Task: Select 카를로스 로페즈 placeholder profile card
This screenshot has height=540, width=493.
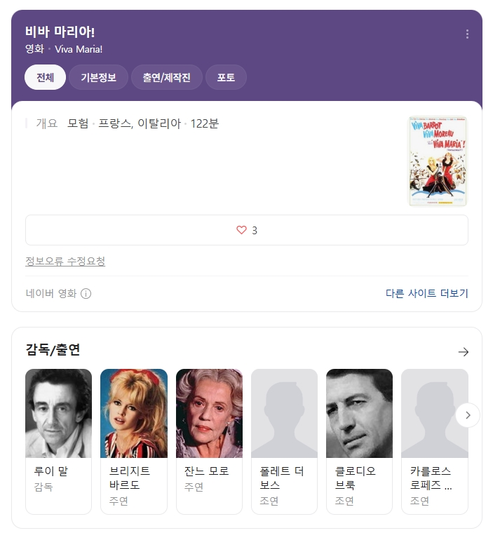Action: tap(435, 441)
